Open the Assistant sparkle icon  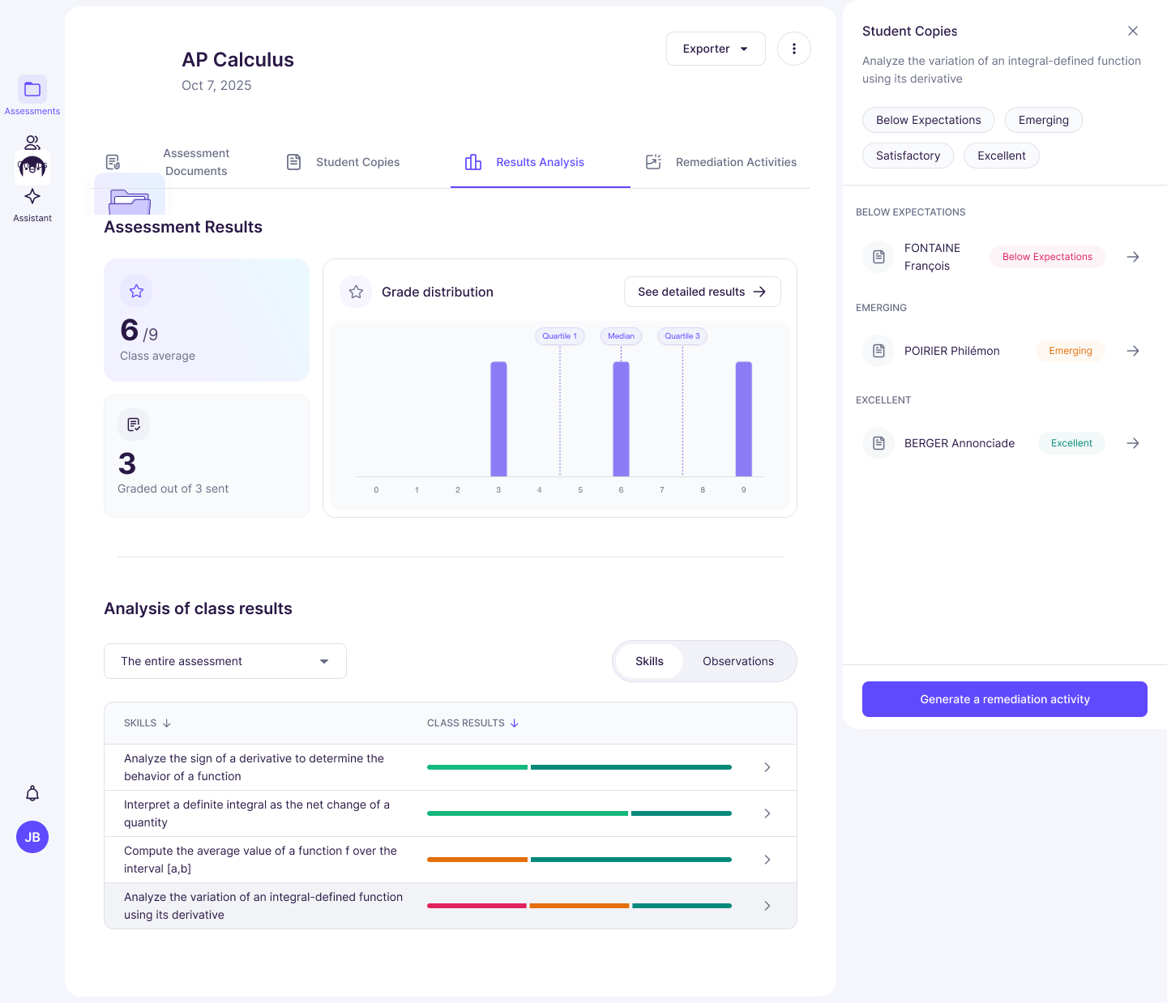(32, 196)
